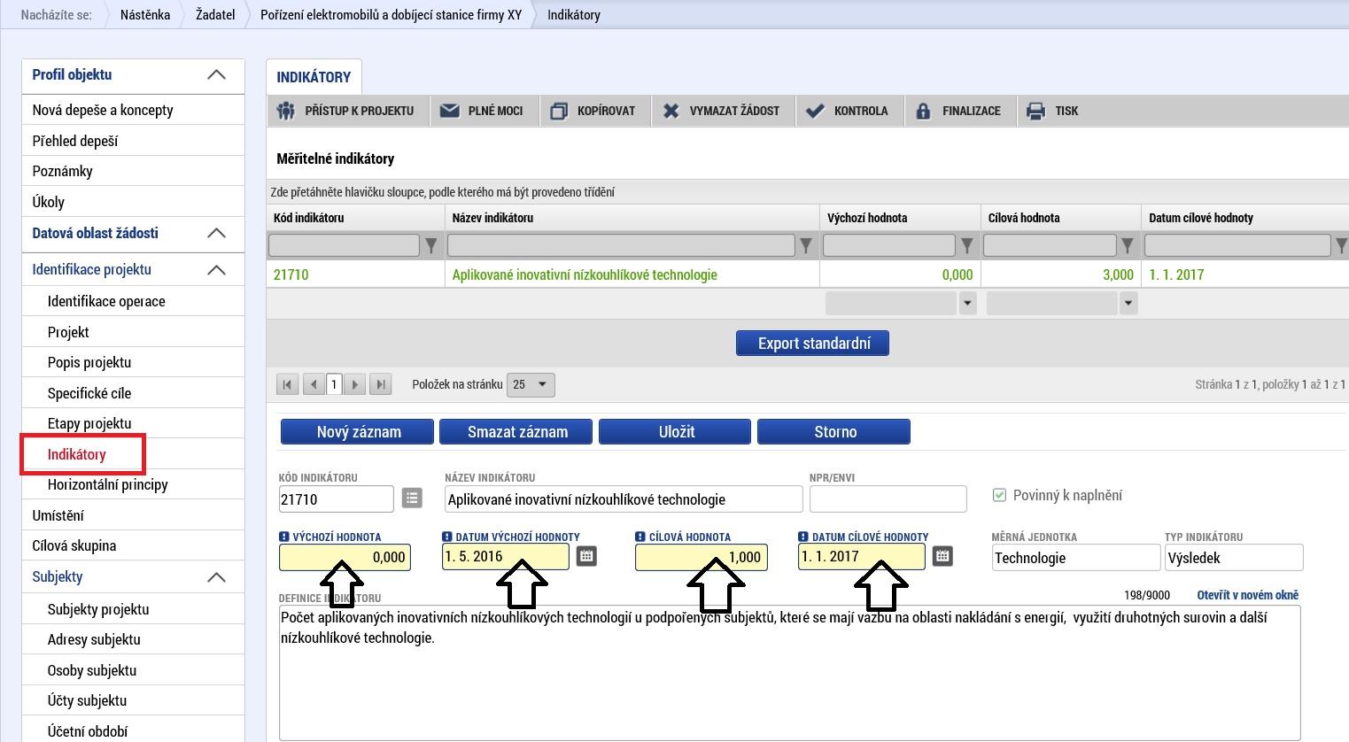Click the Plné moci envelope icon
Screen dimensions: 1349x742
pos(450,111)
